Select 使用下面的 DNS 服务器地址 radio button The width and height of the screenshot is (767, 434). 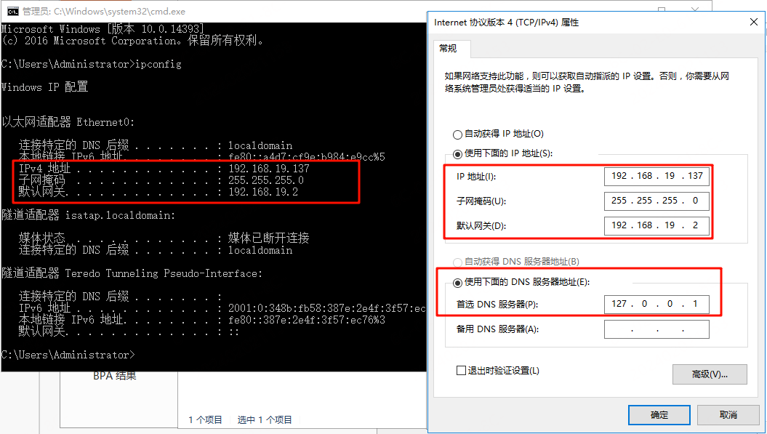click(457, 283)
